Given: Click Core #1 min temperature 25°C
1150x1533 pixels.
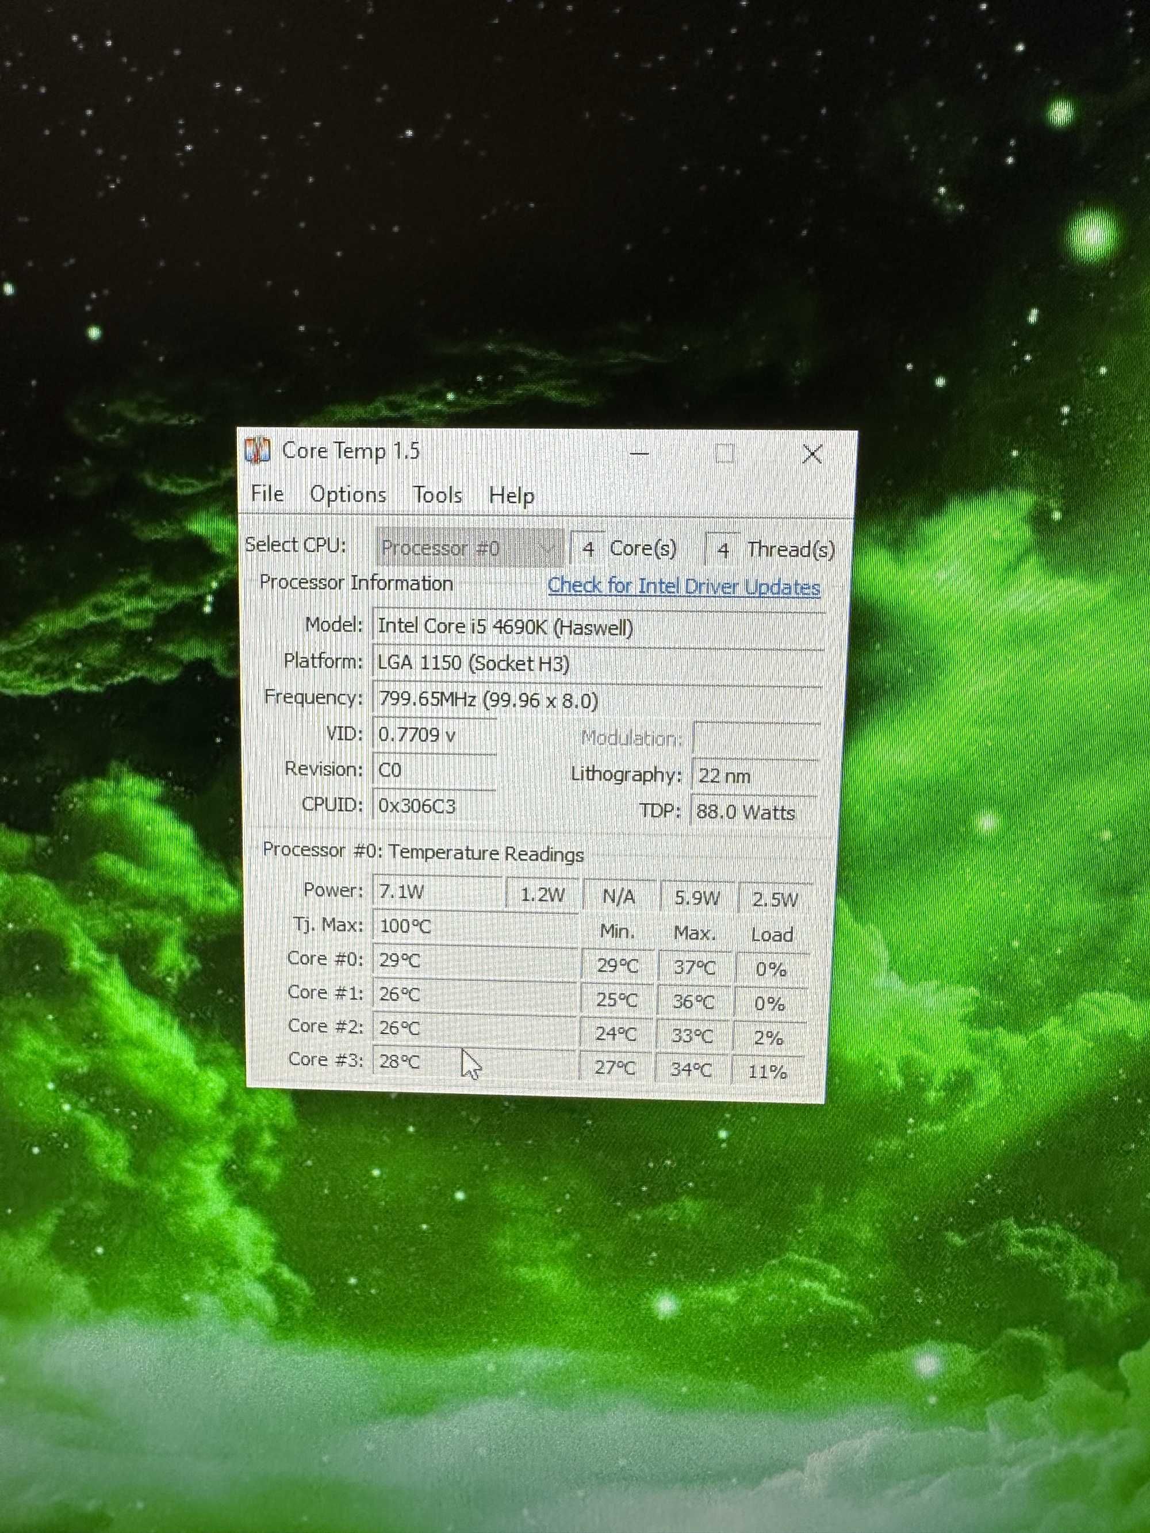Looking at the screenshot, I should [x=616, y=1000].
